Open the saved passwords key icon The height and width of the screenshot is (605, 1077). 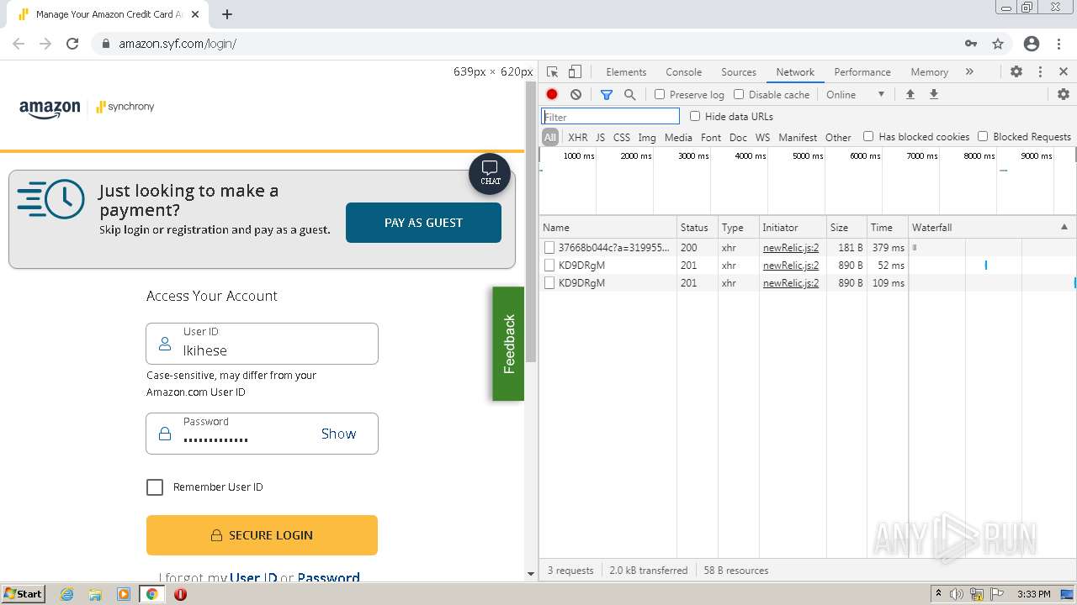[971, 44]
